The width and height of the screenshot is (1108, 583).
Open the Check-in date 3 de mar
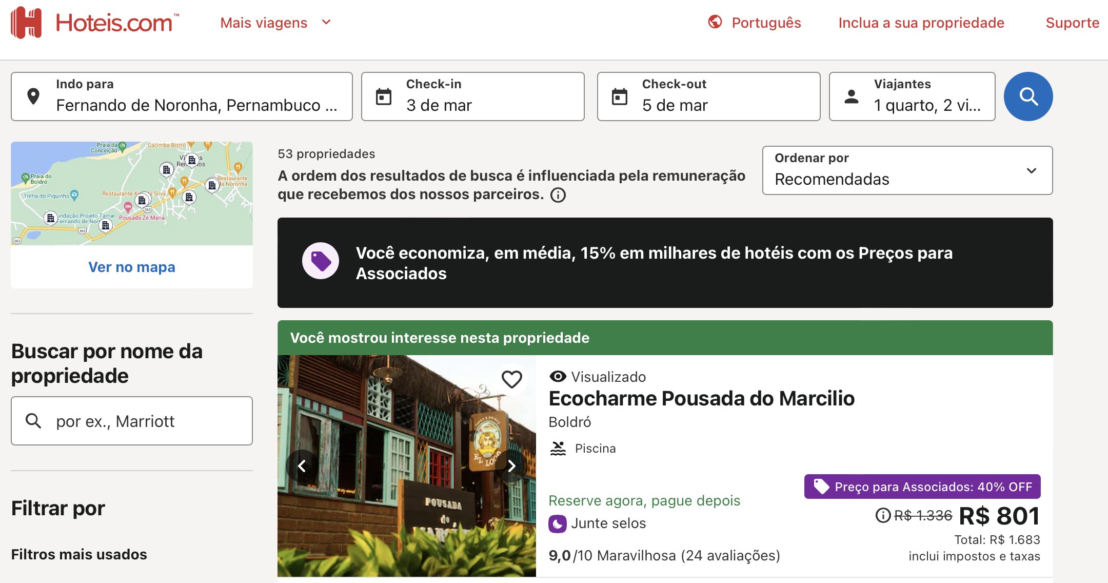point(472,96)
